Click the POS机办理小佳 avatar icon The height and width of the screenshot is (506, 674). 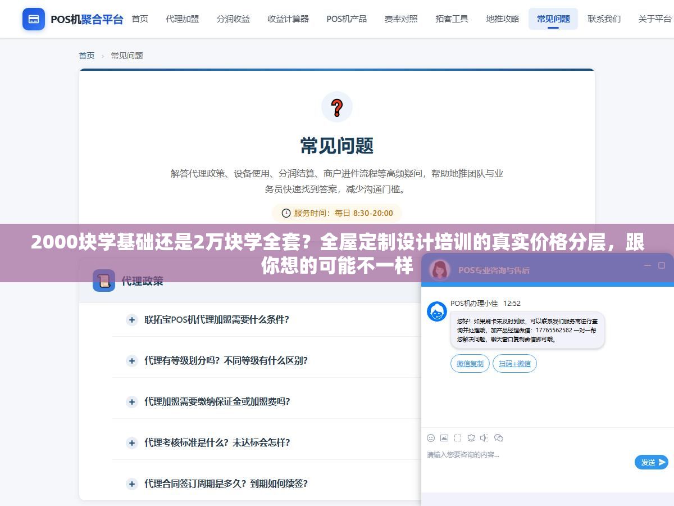[x=437, y=311]
